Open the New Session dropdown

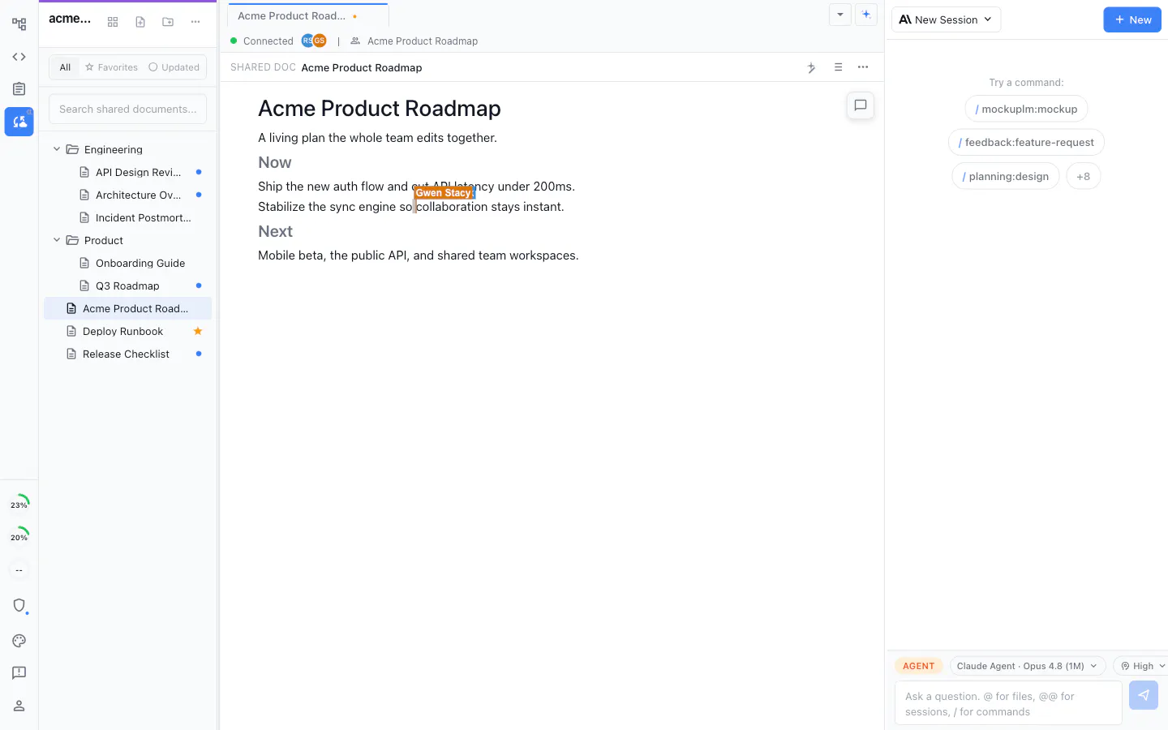946,19
